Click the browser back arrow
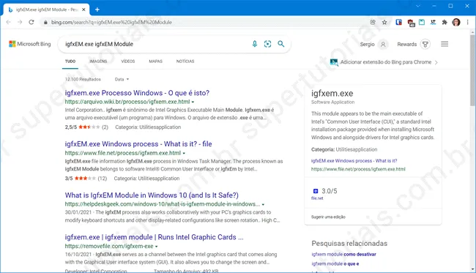 pos(9,22)
